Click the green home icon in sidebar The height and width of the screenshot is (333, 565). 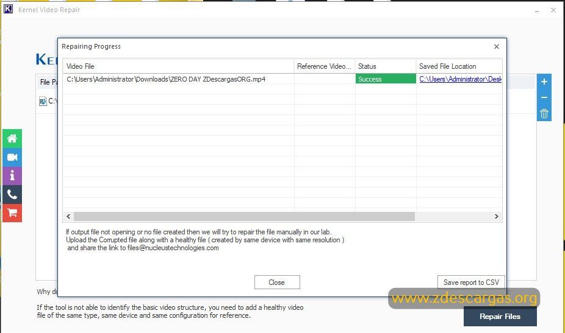(x=12, y=138)
